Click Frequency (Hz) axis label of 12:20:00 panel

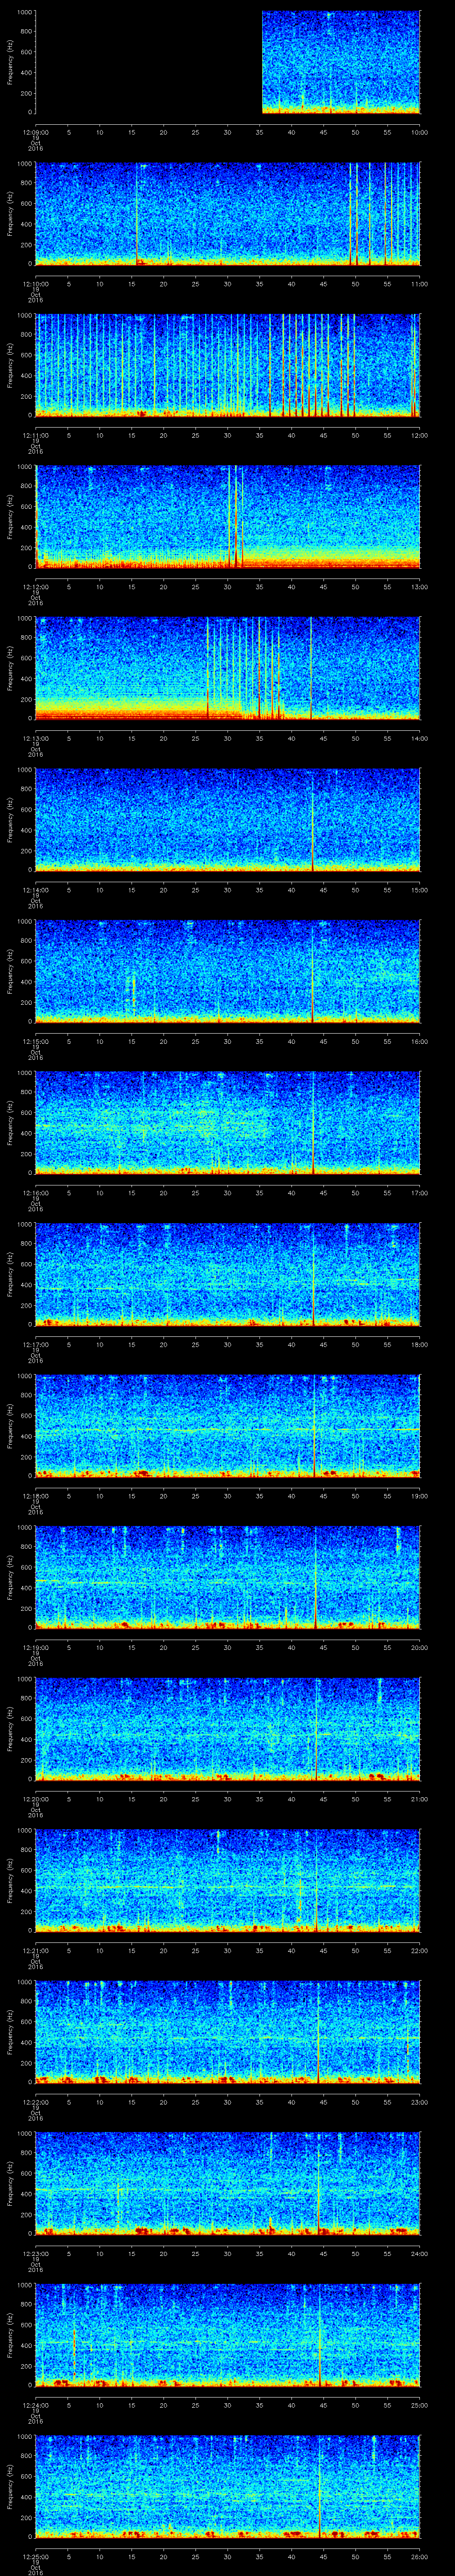coord(10,1728)
